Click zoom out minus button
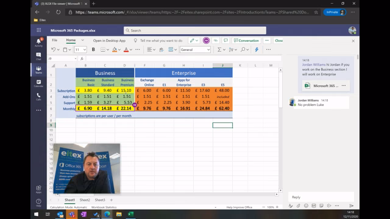The image size is (390, 219). tap(264, 207)
